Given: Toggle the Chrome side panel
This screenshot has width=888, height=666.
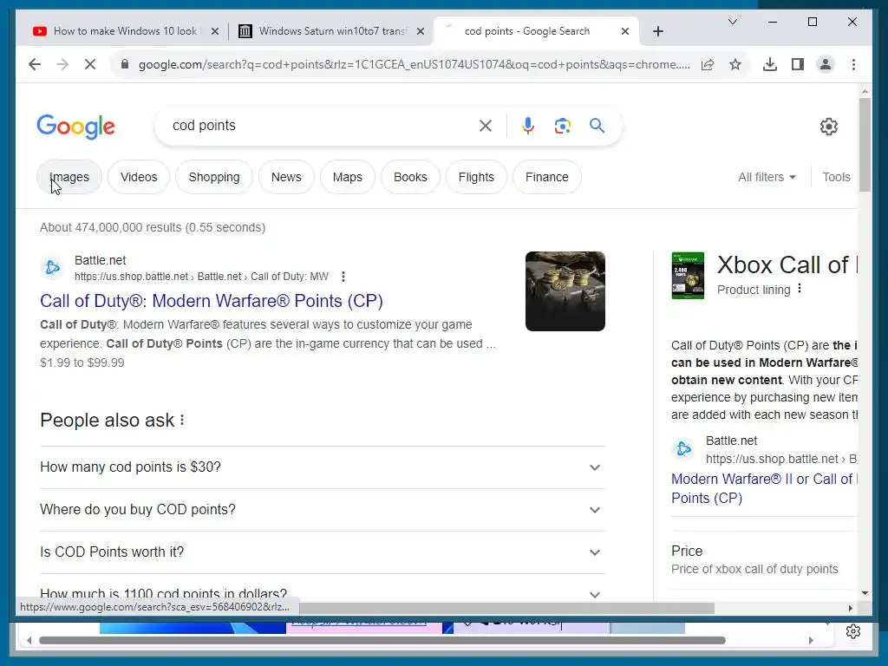Looking at the screenshot, I should coord(798,64).
